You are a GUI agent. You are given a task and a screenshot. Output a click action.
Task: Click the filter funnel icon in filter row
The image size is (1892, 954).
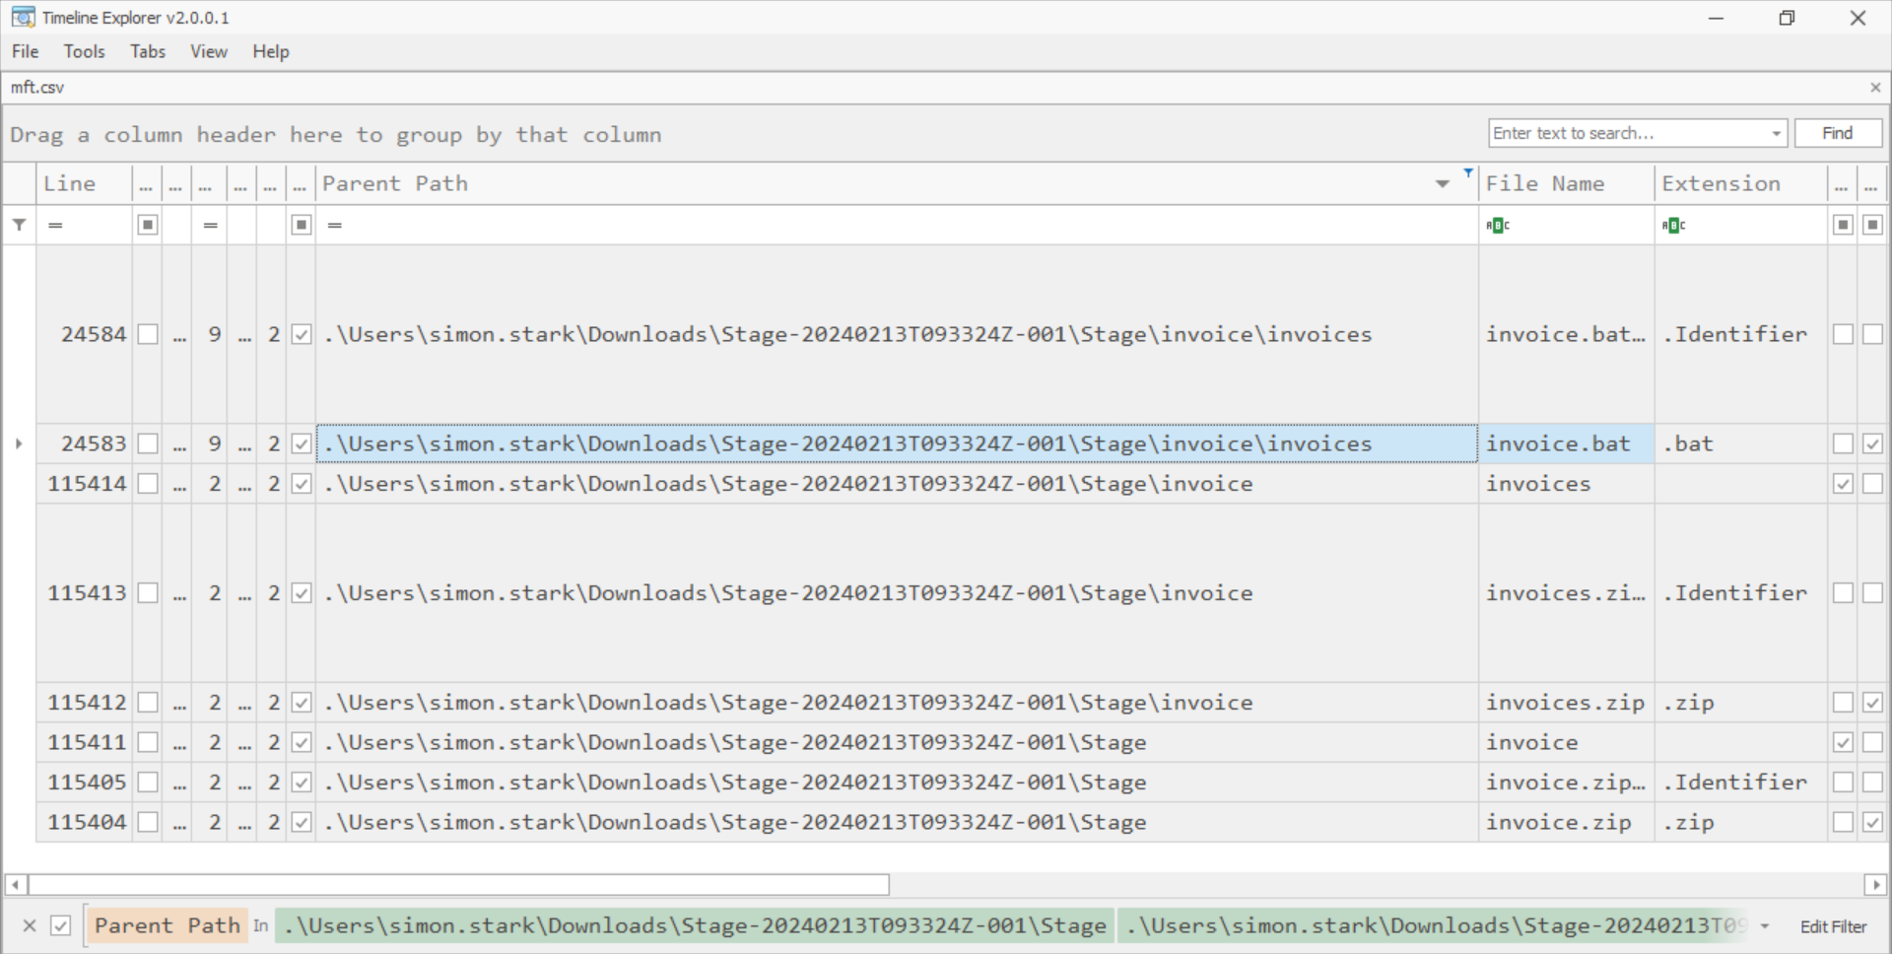coord(19,225)
